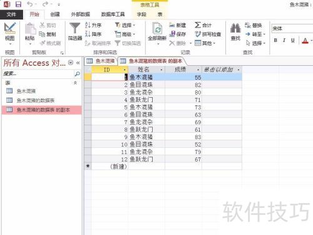The image size is (313, 235).
Task: Click the navigation pane search field
Action: [x=38, y=73]
